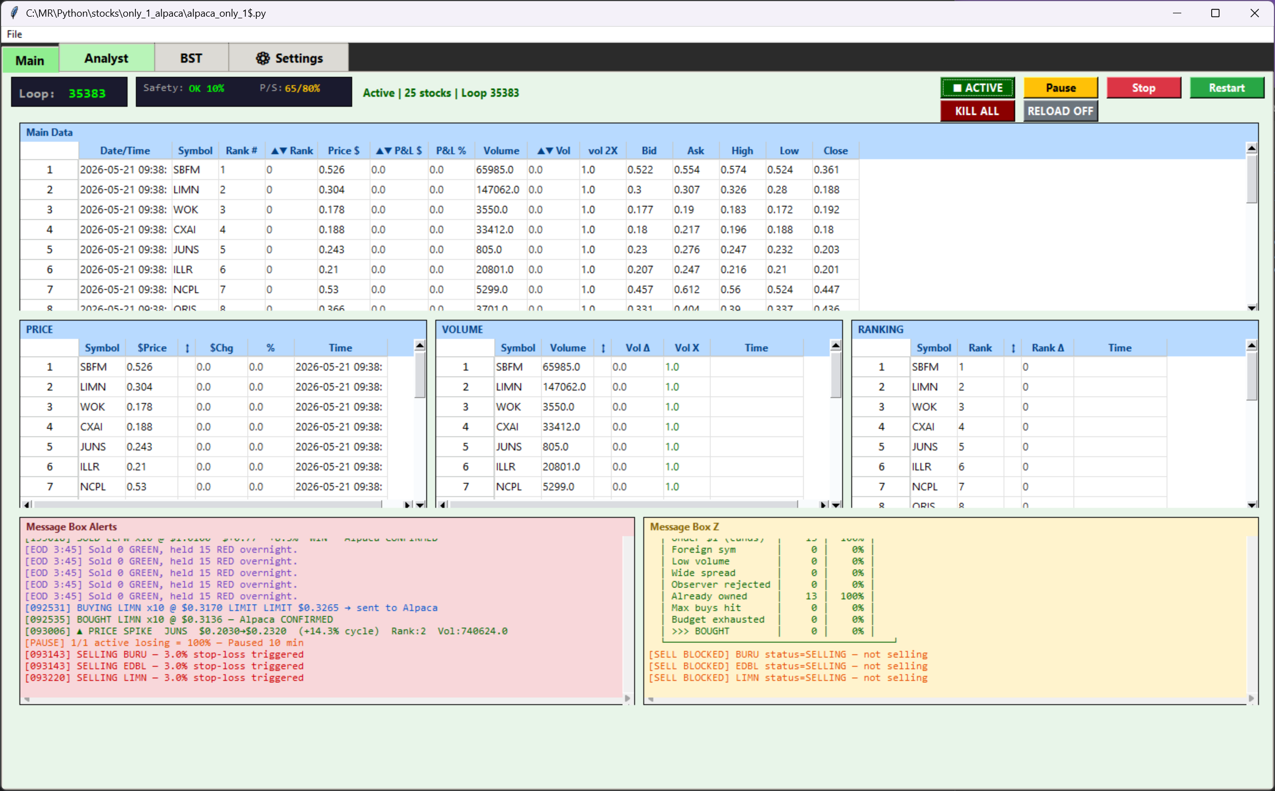Image resolution: width=1275 pixels, height=791 pixels.
Task: Click PRICE panel horizontal scroll right arrow
Action: coord(408,504)
